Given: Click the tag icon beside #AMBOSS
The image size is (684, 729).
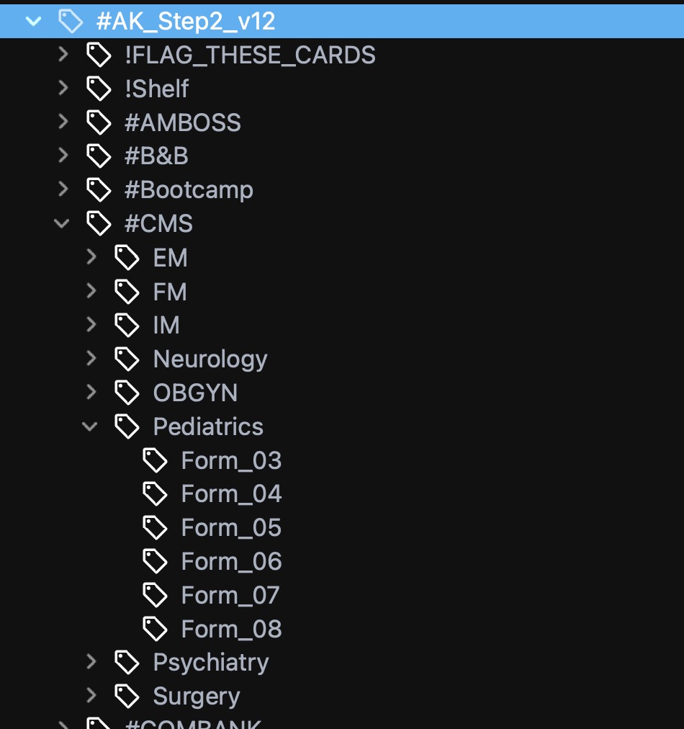Looking at the screenshot, I should point(99,122).
